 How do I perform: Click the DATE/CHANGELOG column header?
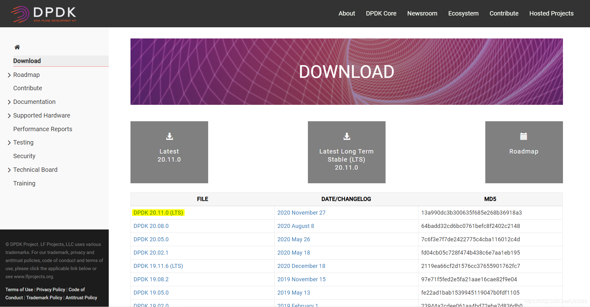click(x=346, y=199)
